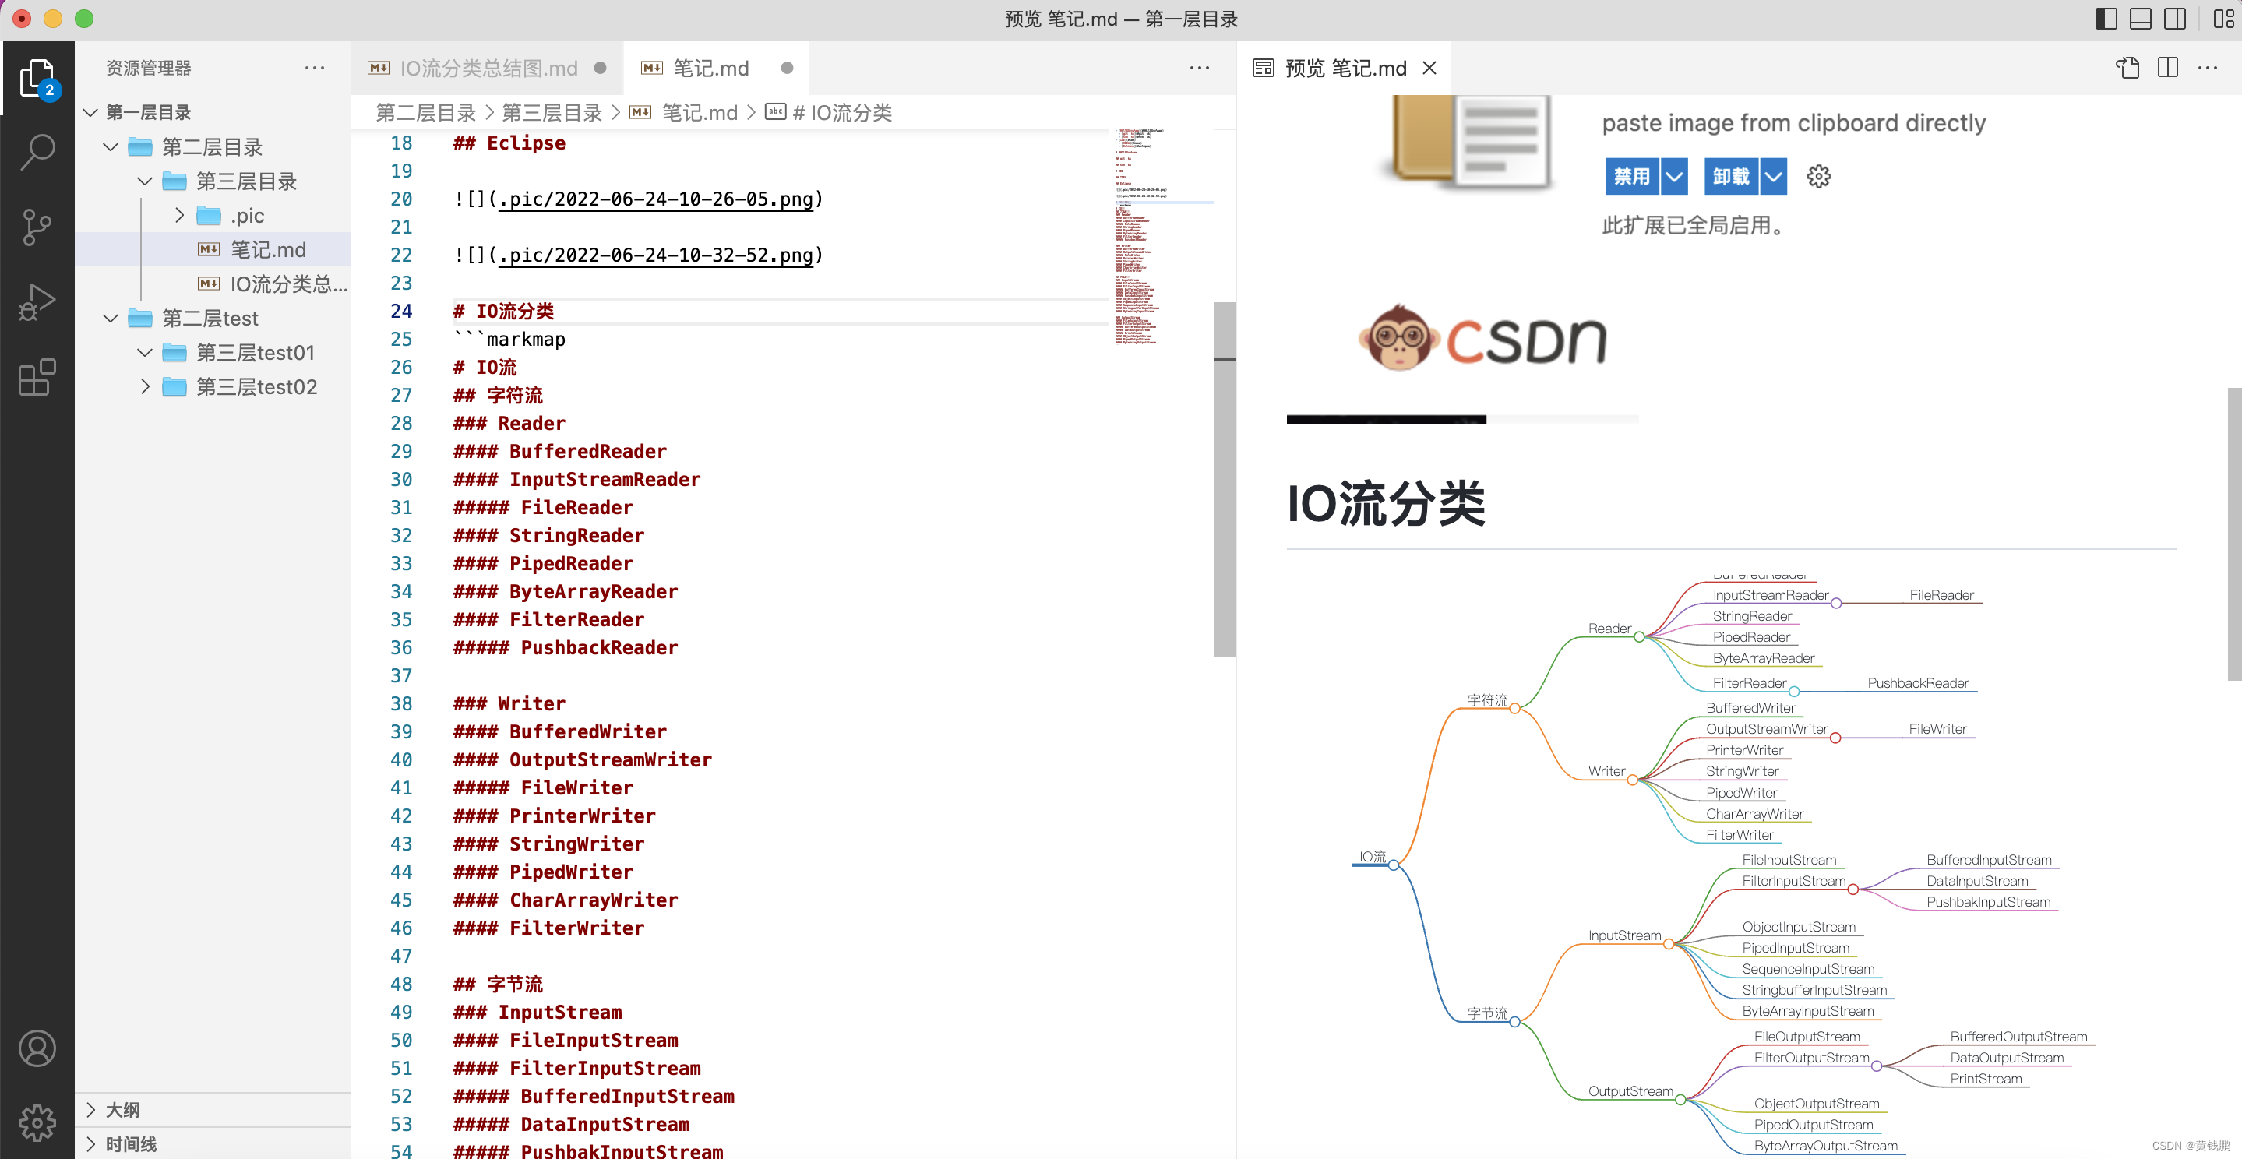Open the Source Control view
The width and height of the screenshot is (2242, 1159).
[x=37, y=226]
